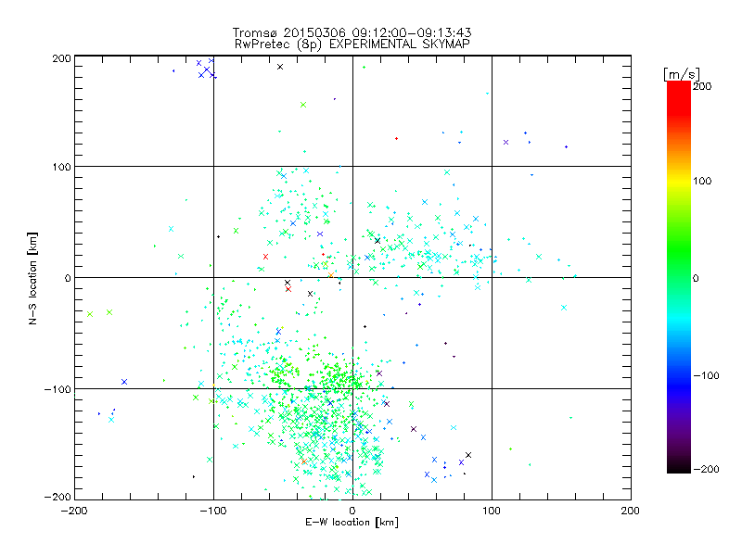
Task: Click the colorbar "200" label
Action: [702, 86]
